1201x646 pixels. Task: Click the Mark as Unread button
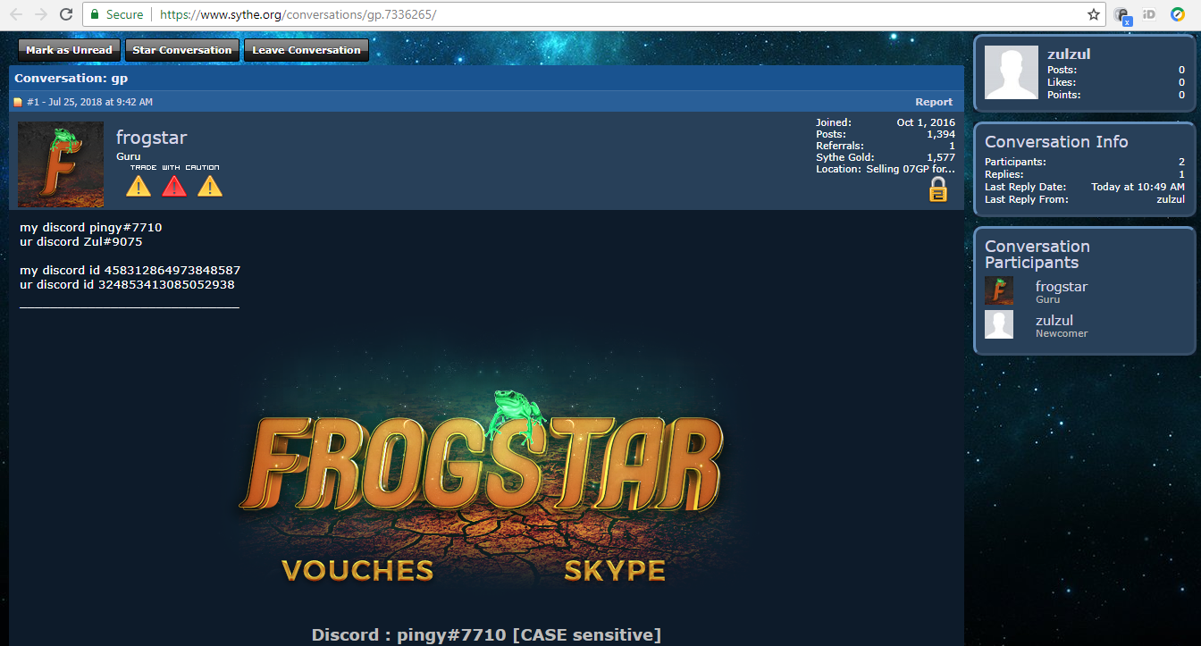pos(69,50)
